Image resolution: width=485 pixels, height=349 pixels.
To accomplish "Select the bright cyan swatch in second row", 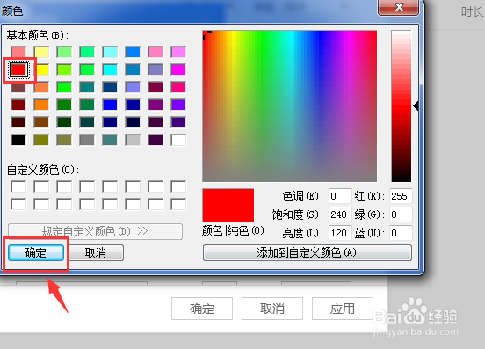I will click(110, 69).
